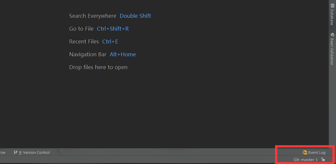The image size is (336, 164).
Task: Click the Version Control branch icon
Action: (x=15, y=152)
